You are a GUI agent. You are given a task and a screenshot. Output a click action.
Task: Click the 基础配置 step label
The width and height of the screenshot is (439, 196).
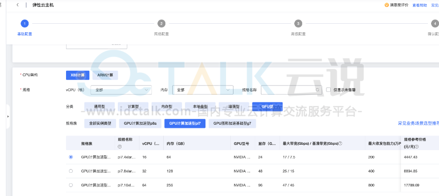25,34
